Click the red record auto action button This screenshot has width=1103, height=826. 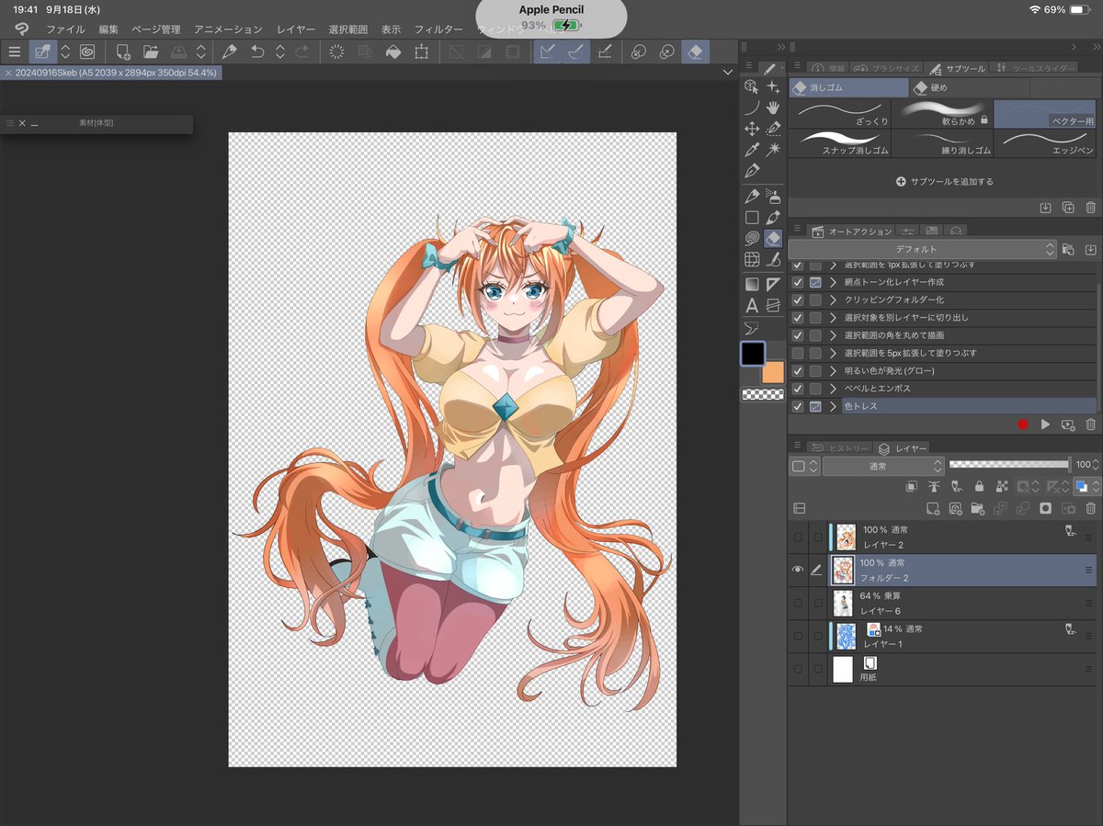pyautogui.click(x=1022, y=424)
